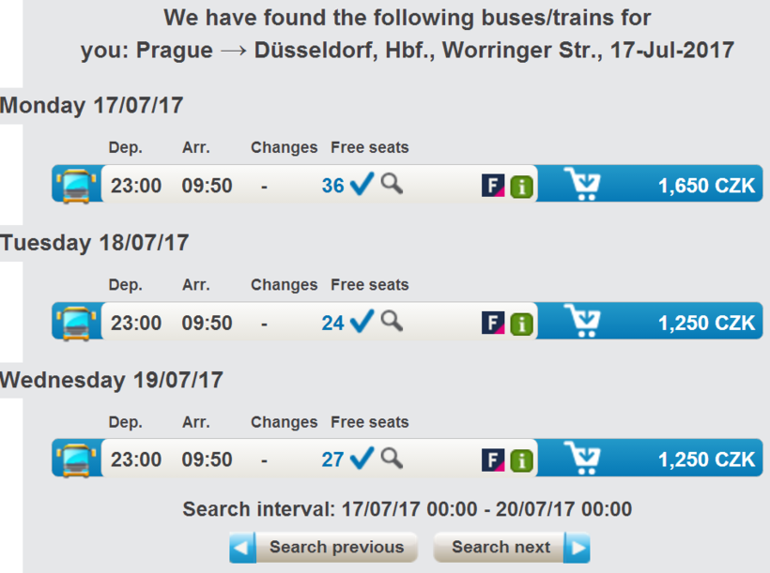770x573 pixels.
Task: Show green info icon for Monday's connection
Action: coord(521,187)
